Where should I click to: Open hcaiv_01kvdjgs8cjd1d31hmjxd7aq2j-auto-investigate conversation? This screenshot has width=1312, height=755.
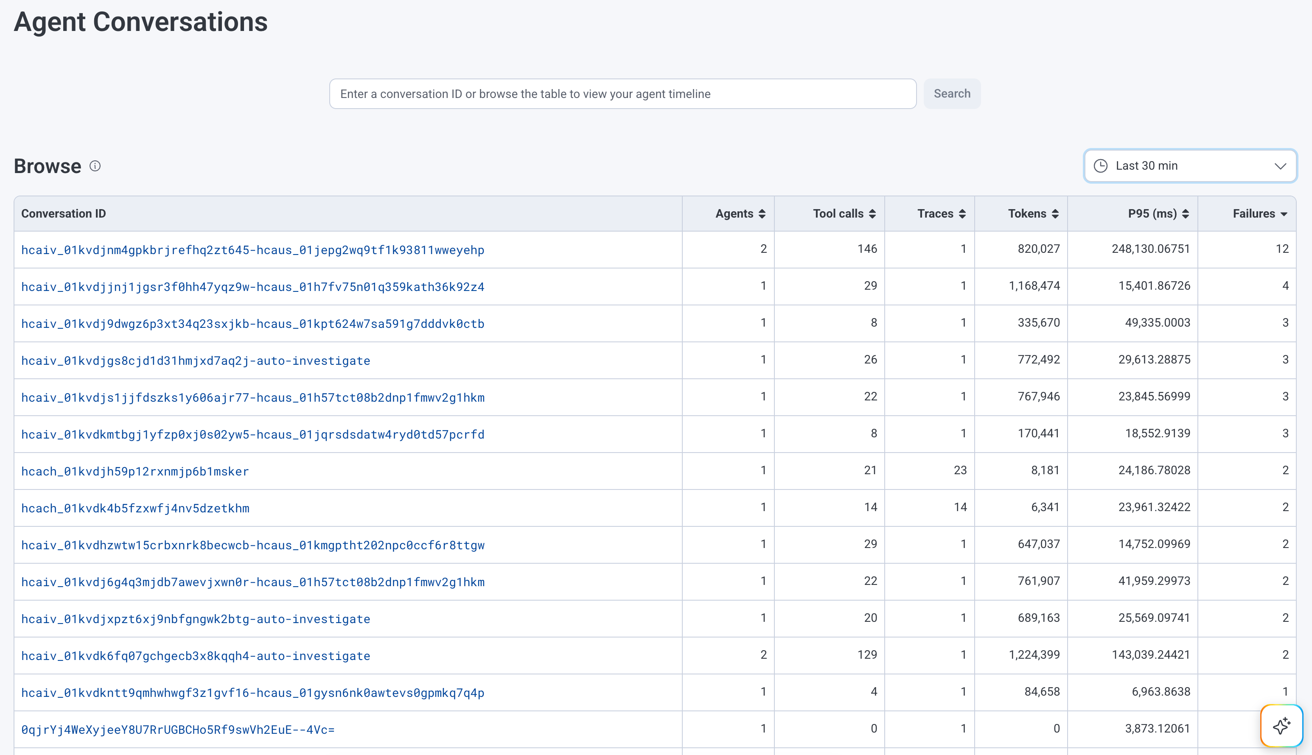[x=196, y=361]
